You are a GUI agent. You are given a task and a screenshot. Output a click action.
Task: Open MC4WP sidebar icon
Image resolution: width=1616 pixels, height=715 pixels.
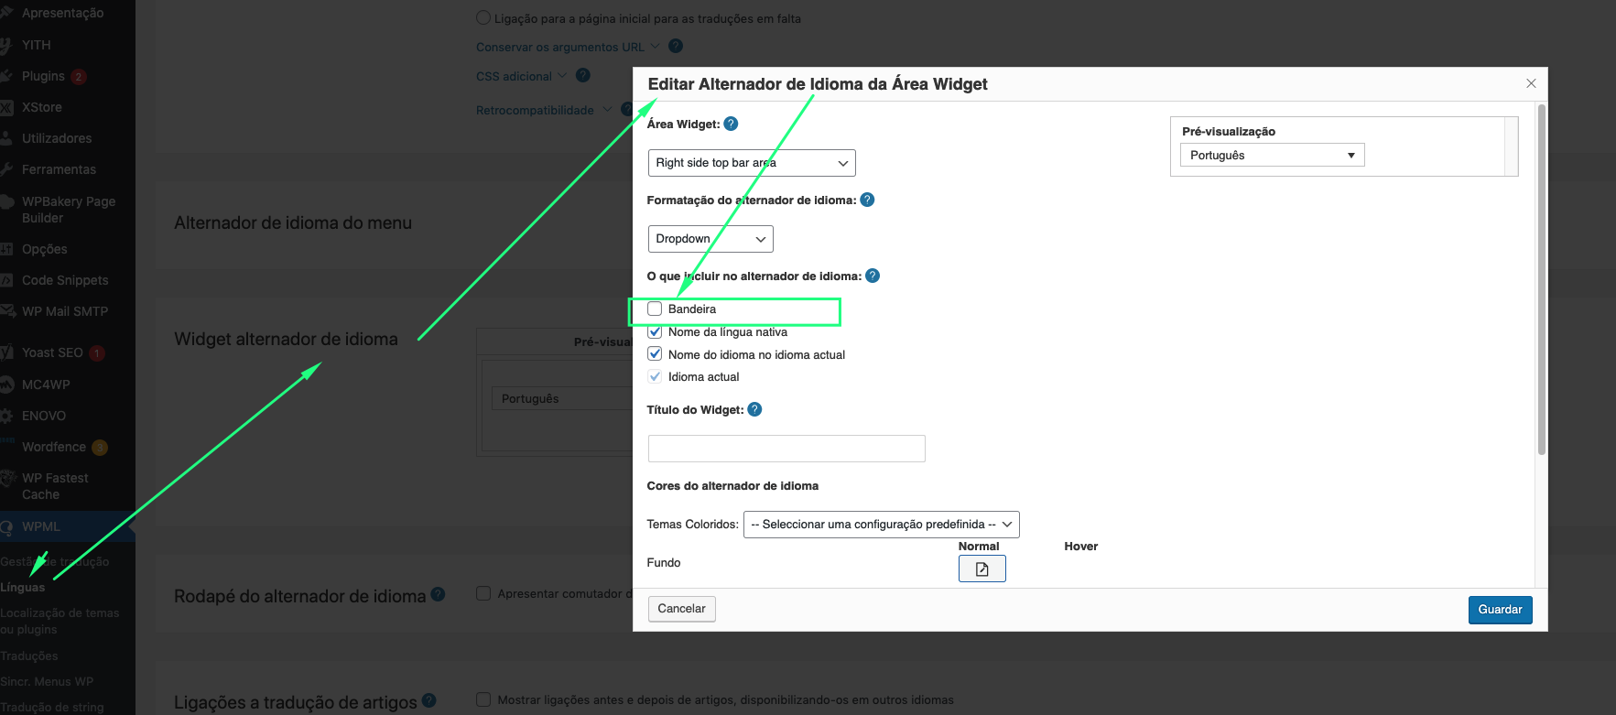click(x=6, y=385)
